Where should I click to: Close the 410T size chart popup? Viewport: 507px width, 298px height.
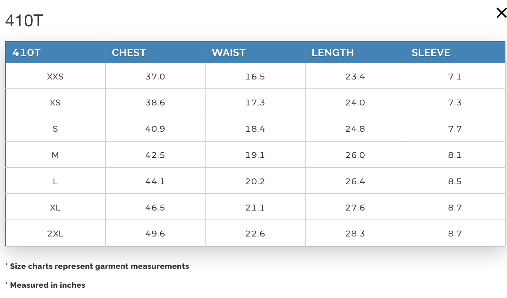(x=501, y=13)
